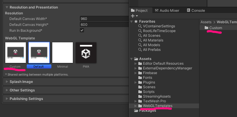Expand the Splash Image section
Viewport: 237px width, 117px height.
[7, 82]
